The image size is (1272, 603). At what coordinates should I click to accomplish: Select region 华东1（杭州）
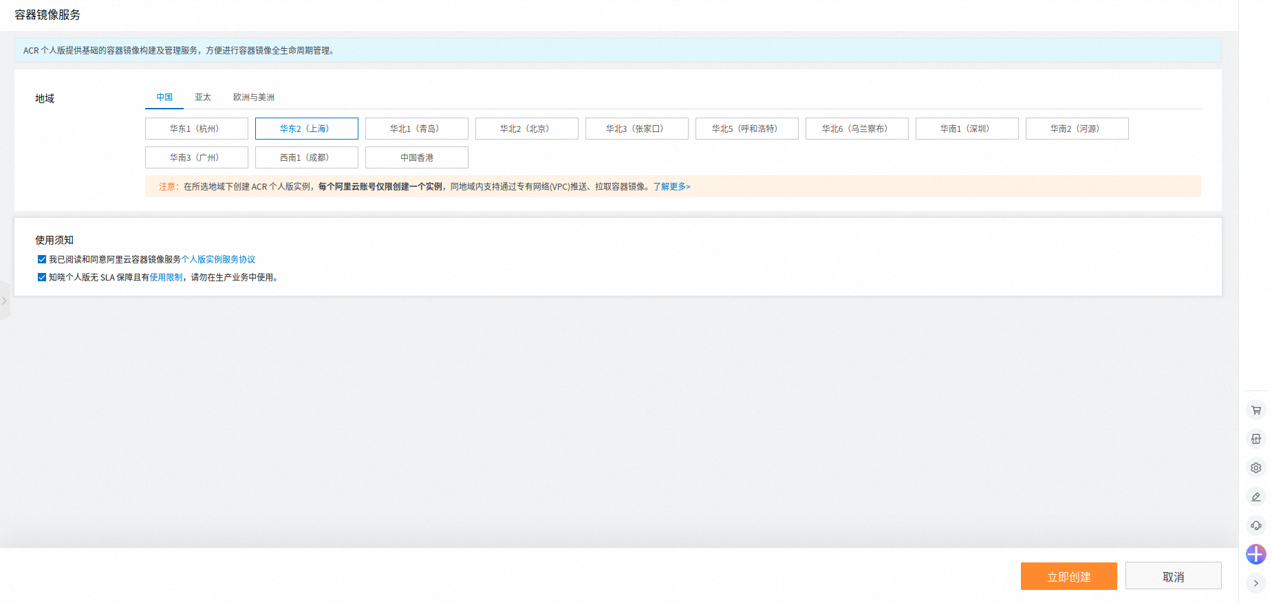[197, 129]
